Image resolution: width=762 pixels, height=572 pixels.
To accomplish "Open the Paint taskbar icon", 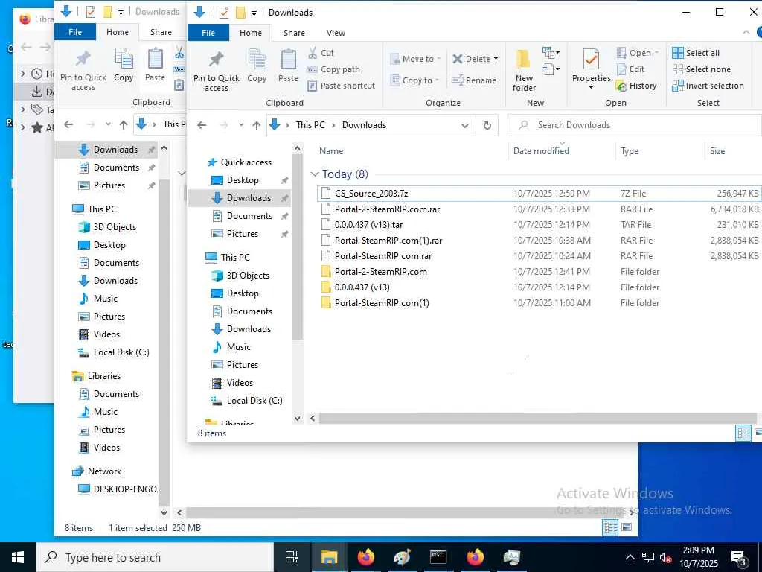I will click(402, 557).
